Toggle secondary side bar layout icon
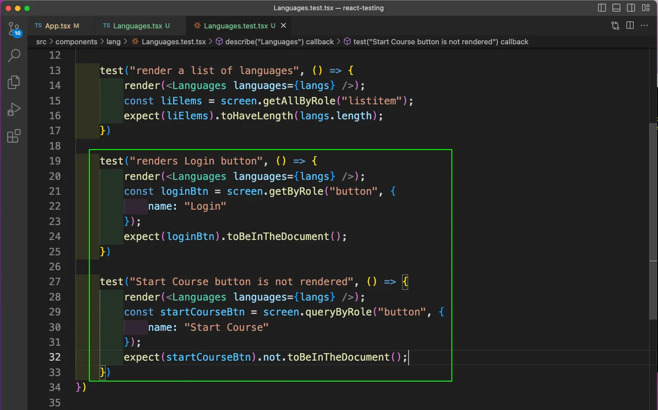 click(631, 8)
